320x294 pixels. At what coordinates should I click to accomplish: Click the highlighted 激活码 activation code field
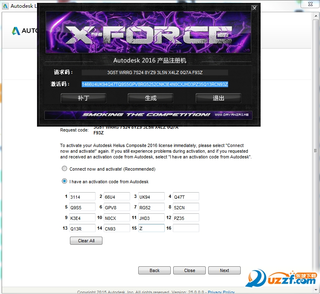(155, 84)
